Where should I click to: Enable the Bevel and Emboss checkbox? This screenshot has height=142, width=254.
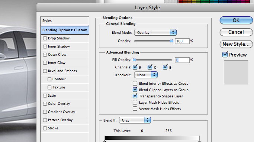coord(45,71)
